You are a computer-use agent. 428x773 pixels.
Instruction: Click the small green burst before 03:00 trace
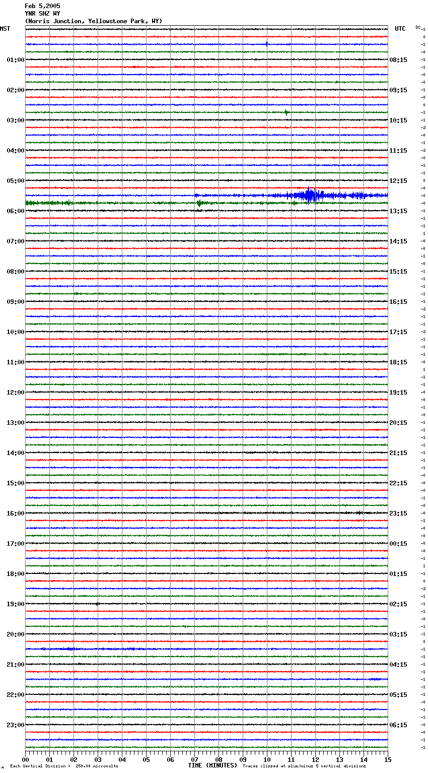(x=286, y=112)
